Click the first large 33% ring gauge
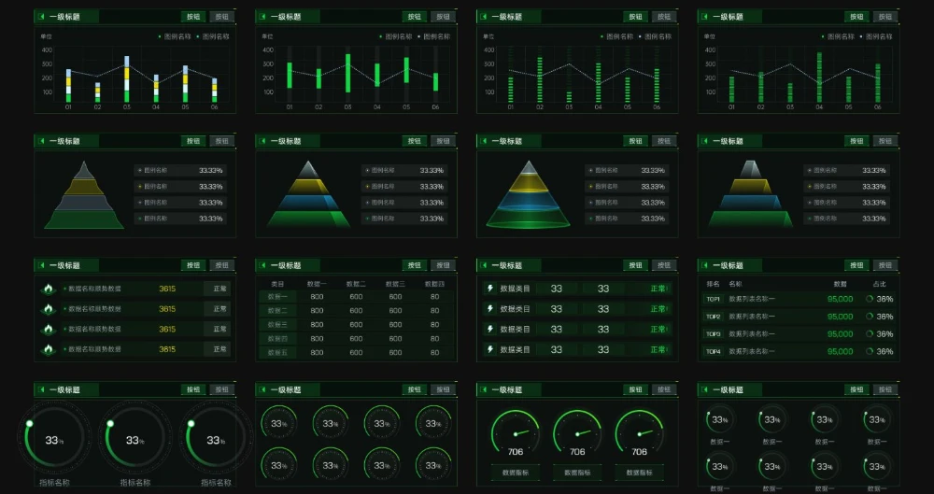 click(x=53, y=440)
